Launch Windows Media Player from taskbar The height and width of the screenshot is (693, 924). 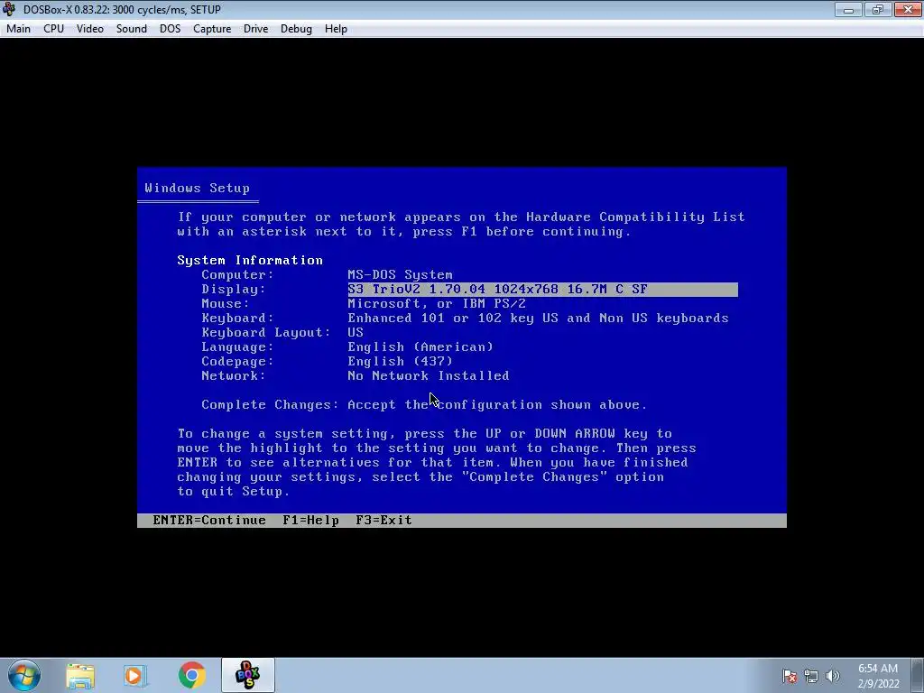[135, 675]
